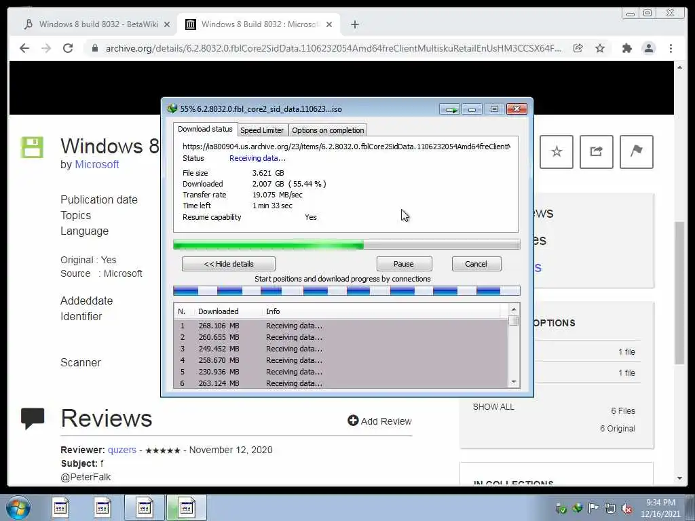Close the archive.org Windows 8 Build 8032 tab

pyautogui.click(x=329, y=24)
